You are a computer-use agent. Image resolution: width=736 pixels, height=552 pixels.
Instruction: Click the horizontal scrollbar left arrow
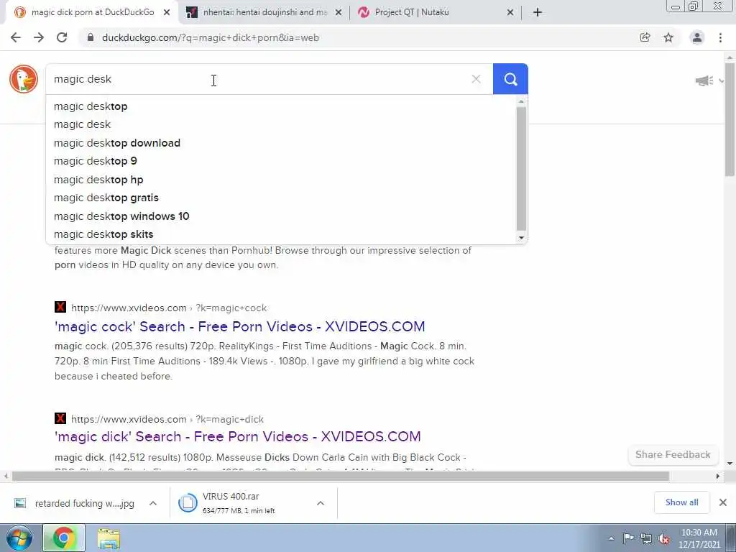coord(5,476)
